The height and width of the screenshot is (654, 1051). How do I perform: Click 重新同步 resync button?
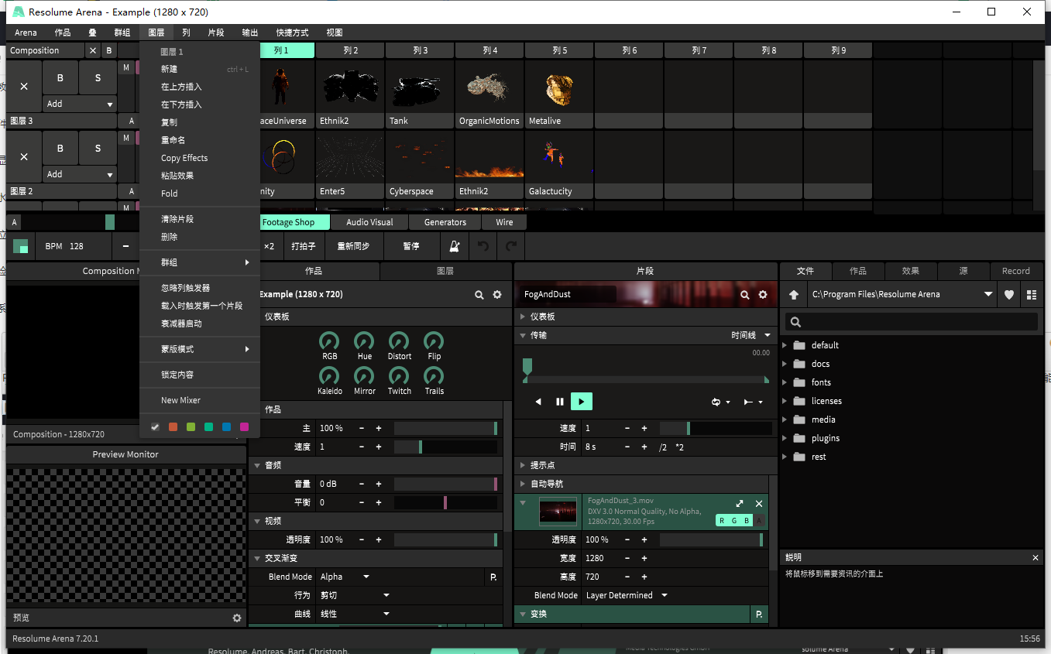pyautogui.click(x=353, y=246)
